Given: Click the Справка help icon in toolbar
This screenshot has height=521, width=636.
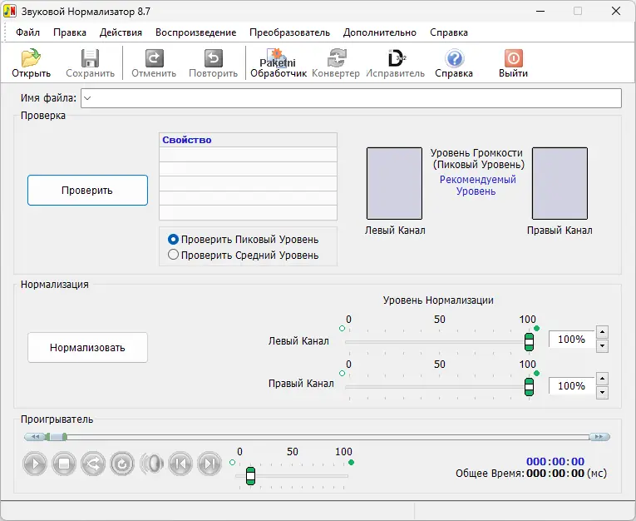Looking at the screenshot, I should click(454, 59).
